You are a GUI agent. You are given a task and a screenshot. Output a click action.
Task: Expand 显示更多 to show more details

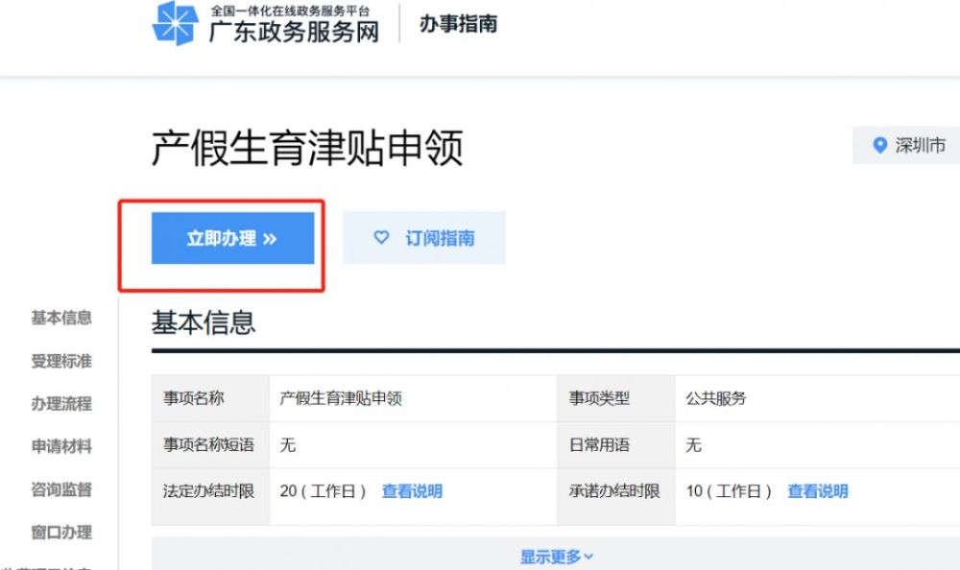(557, 557)
